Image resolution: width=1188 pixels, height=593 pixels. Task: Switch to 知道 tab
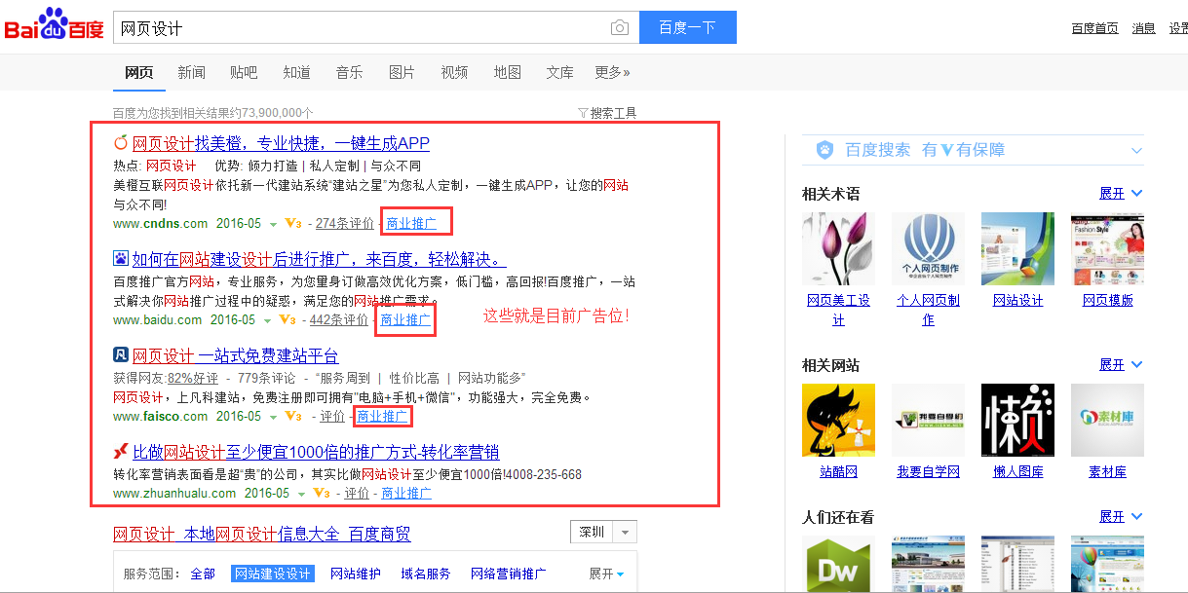coord(296,72)
